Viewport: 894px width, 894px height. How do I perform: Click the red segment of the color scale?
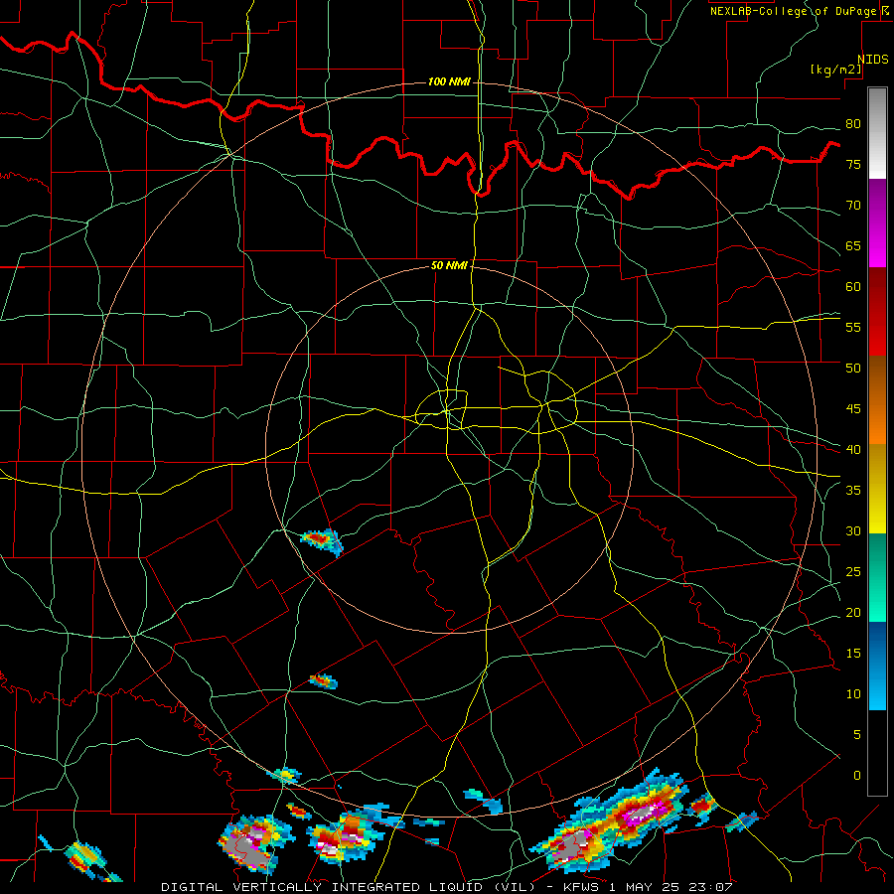[x=877, y=312]
